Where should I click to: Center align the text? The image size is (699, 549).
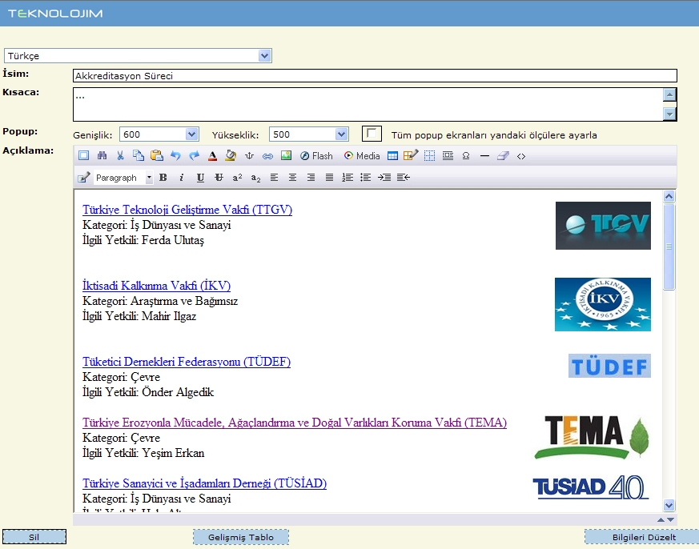pos(292,178)
